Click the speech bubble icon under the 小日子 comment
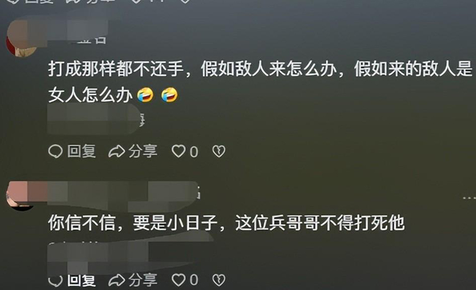The image size is (476, 290). point(55,281)
